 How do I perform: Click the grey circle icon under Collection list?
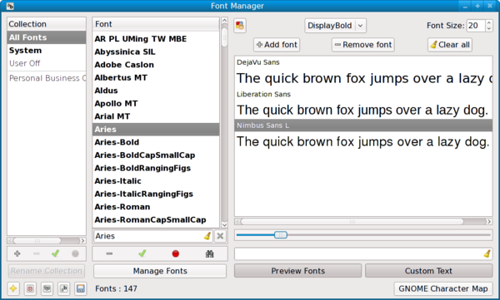coord(75,253)
